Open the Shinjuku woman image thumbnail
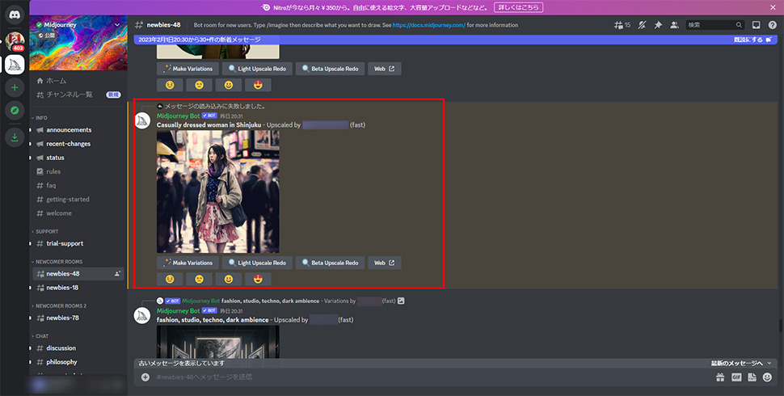This screenshot has width=784, height=396. tap(218, 192)
